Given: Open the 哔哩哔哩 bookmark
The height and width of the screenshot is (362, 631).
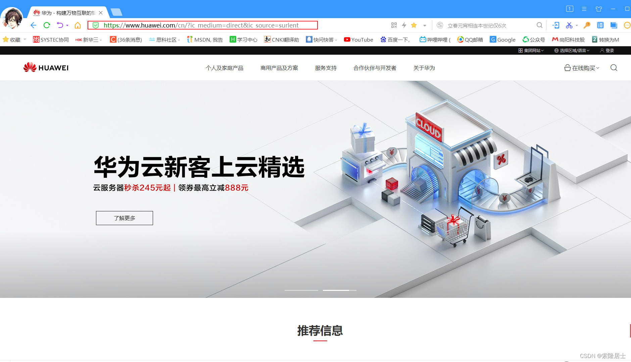Looking at the screenshot, I should [435, 40].
